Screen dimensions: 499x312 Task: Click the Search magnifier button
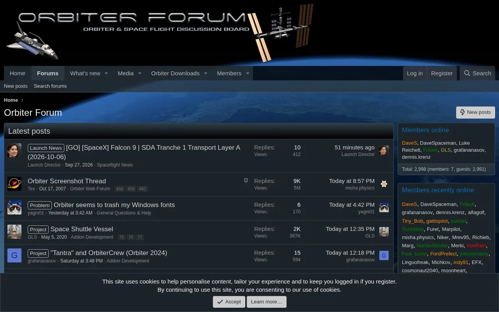[478, 73]
